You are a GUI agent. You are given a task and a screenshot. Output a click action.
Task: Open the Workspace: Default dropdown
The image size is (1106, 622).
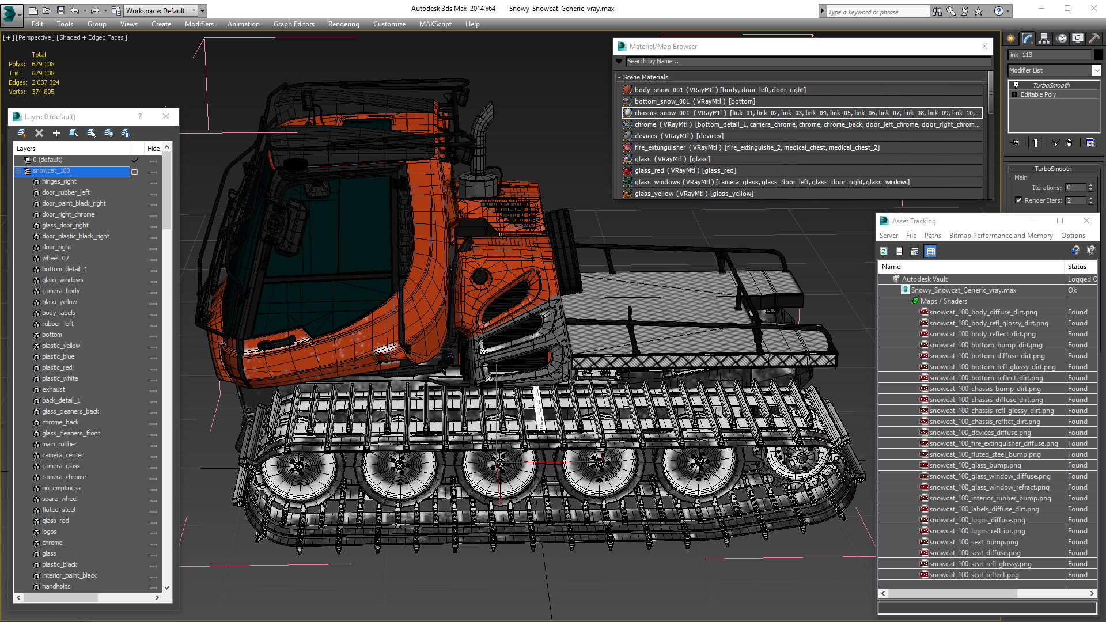(161, 10)
